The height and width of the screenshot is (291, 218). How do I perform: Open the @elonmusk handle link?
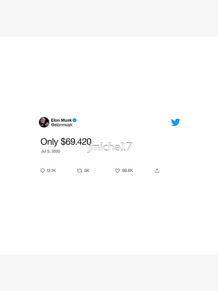coord(62,125)
